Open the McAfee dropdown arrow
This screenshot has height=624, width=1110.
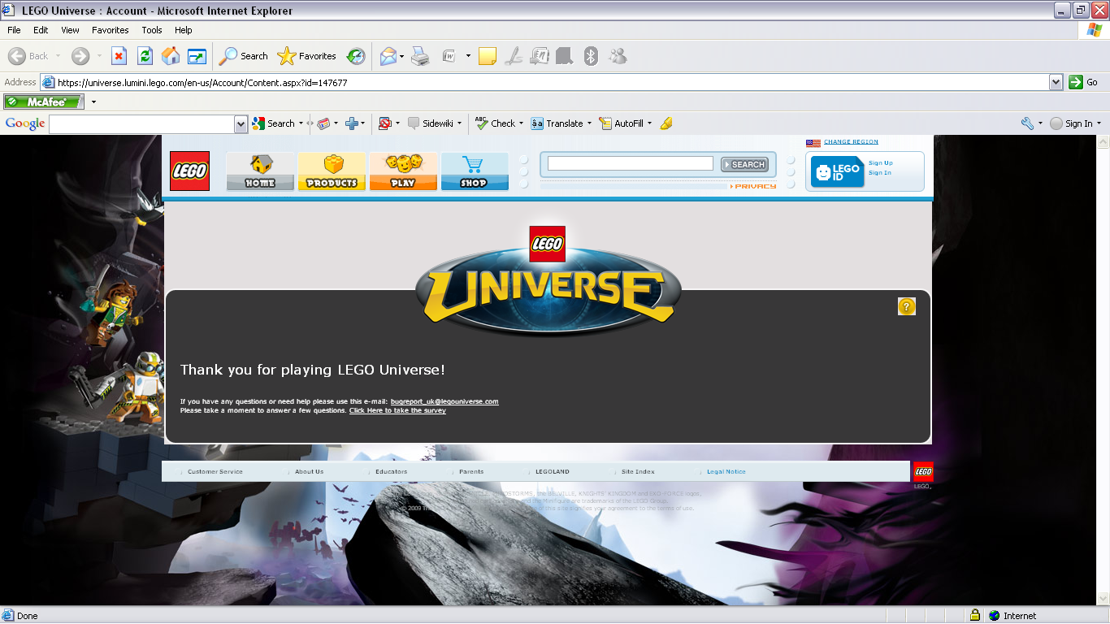[93, 102]
